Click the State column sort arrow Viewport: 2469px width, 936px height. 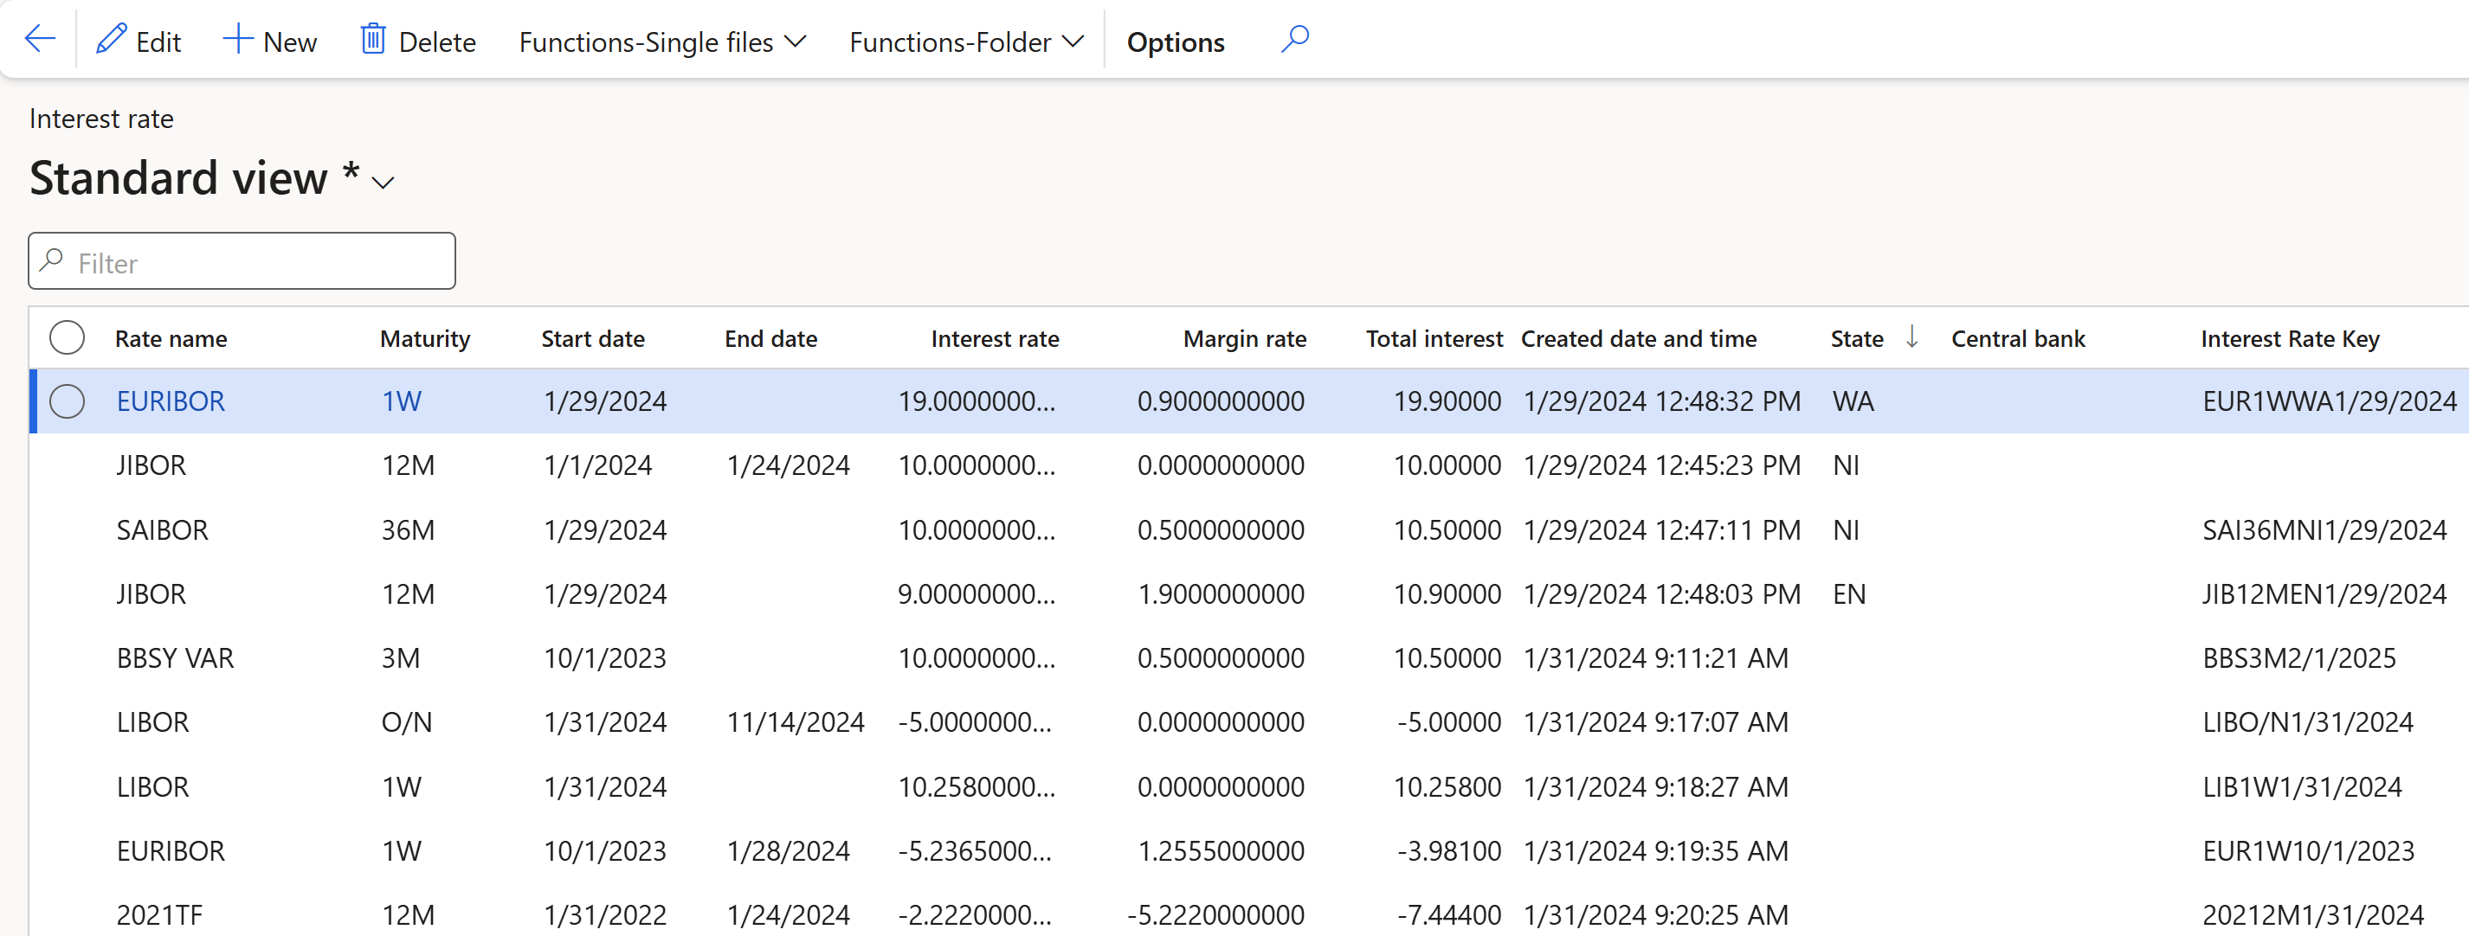[1911, 337]
